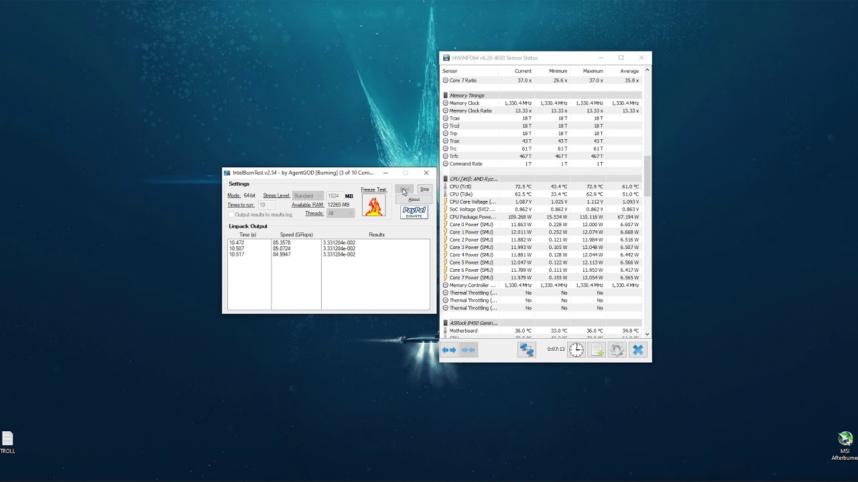Click the HWiNFO vertical scrollbar thumb
The height and width of the screenshot is (482, 858).
tap(647, 176)
